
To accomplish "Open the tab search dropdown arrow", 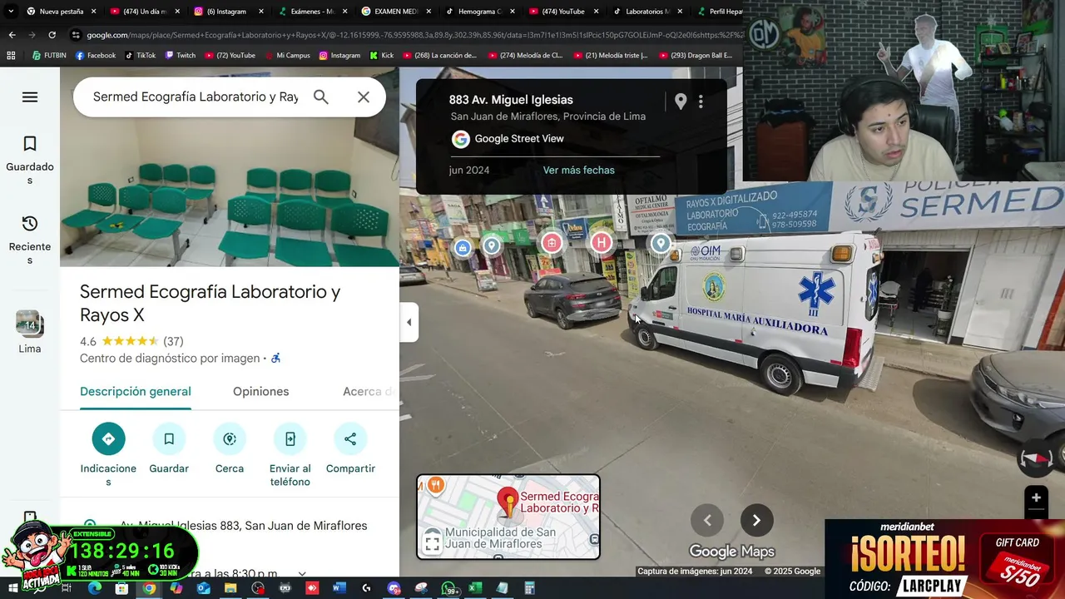I will coord(11,12).
